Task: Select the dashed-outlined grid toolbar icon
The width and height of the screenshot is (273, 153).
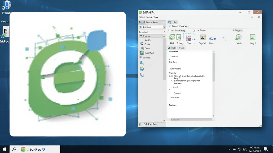Action: pos(189,38)
